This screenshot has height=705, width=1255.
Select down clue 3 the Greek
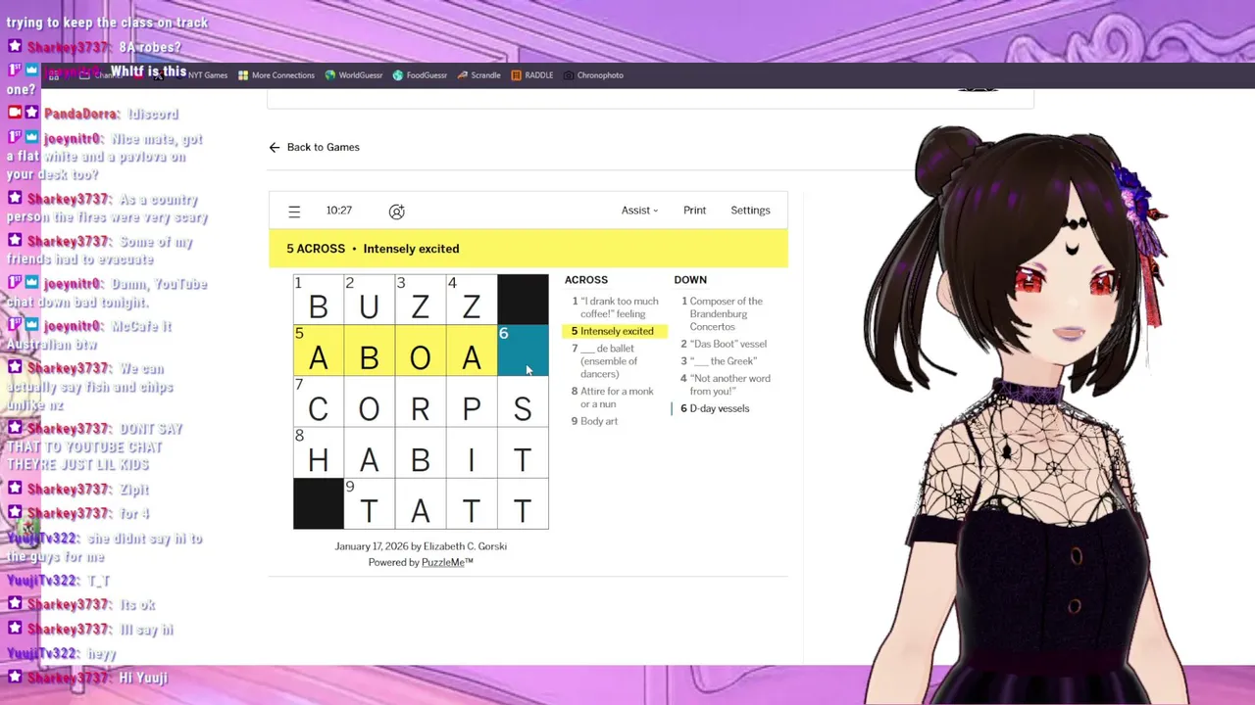[x=727, y=361]
